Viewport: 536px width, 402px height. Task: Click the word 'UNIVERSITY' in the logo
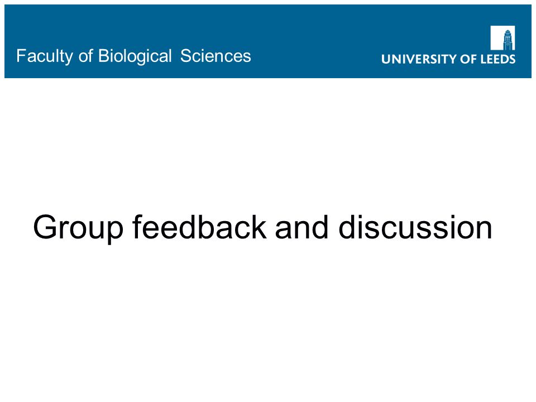[x=419, y=59]
